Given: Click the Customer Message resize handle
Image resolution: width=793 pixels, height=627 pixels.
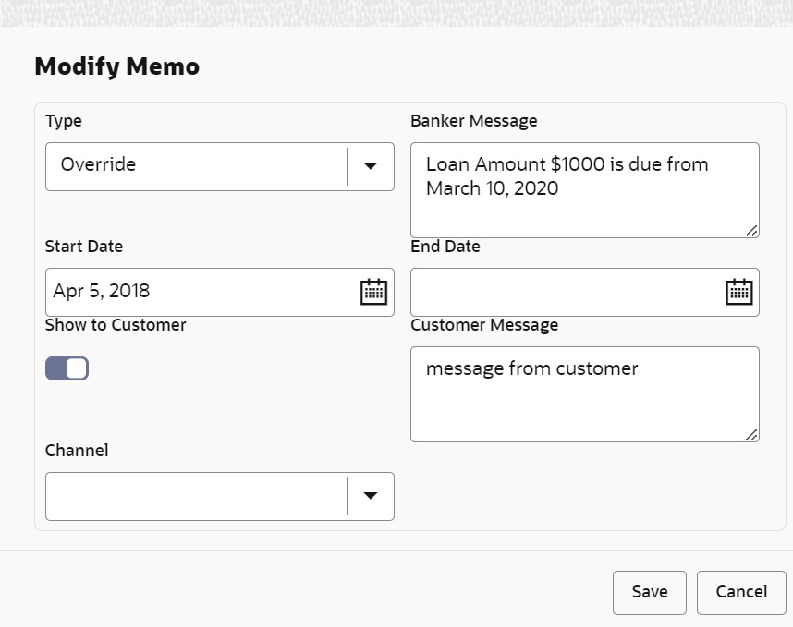Looking at the screenshot, I should click(x=751, y=434).
